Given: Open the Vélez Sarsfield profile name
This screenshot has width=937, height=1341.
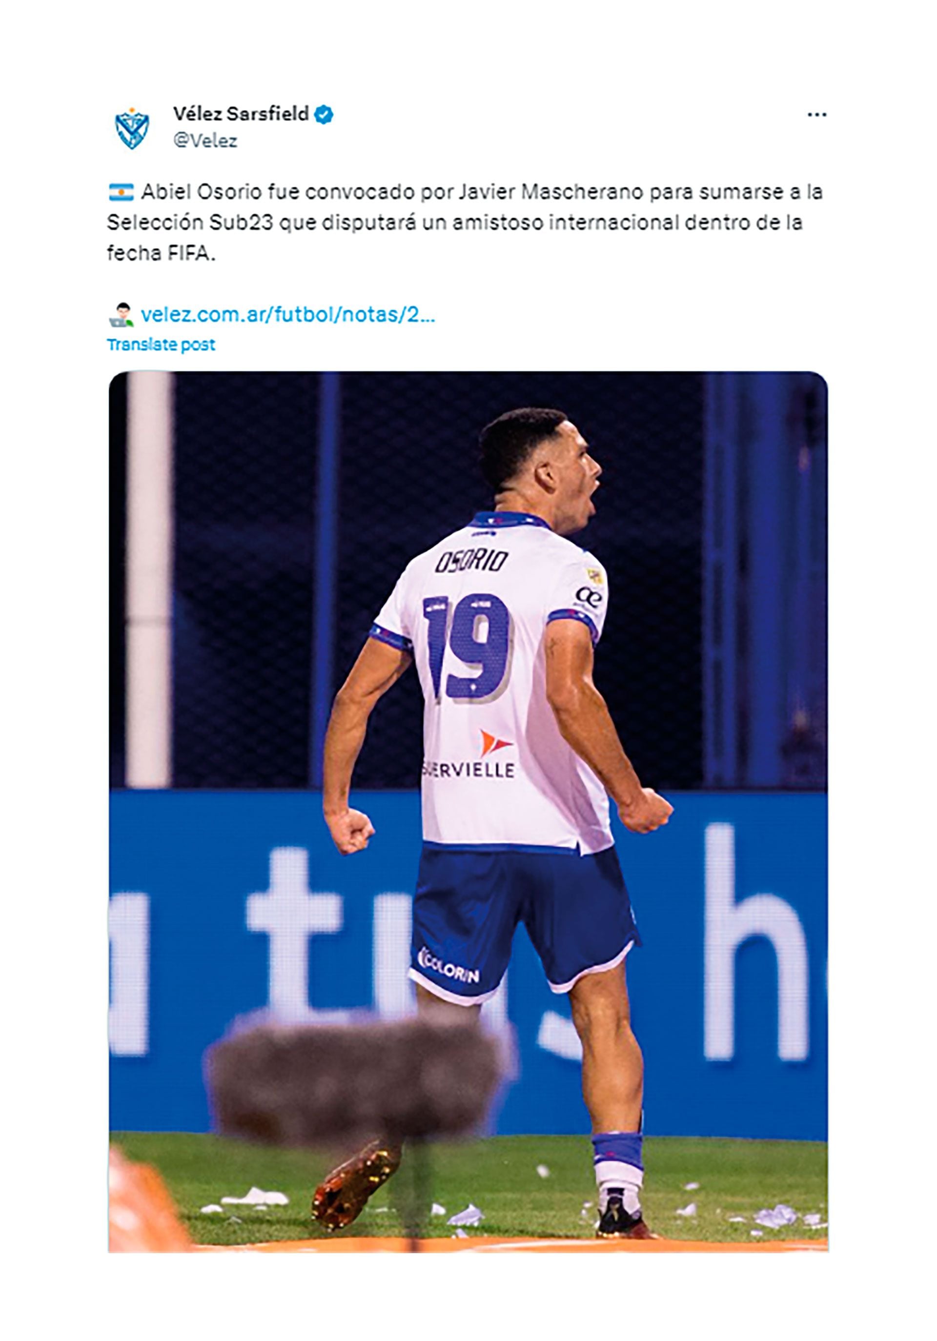Looking at the screenshot, I should 241,114.
